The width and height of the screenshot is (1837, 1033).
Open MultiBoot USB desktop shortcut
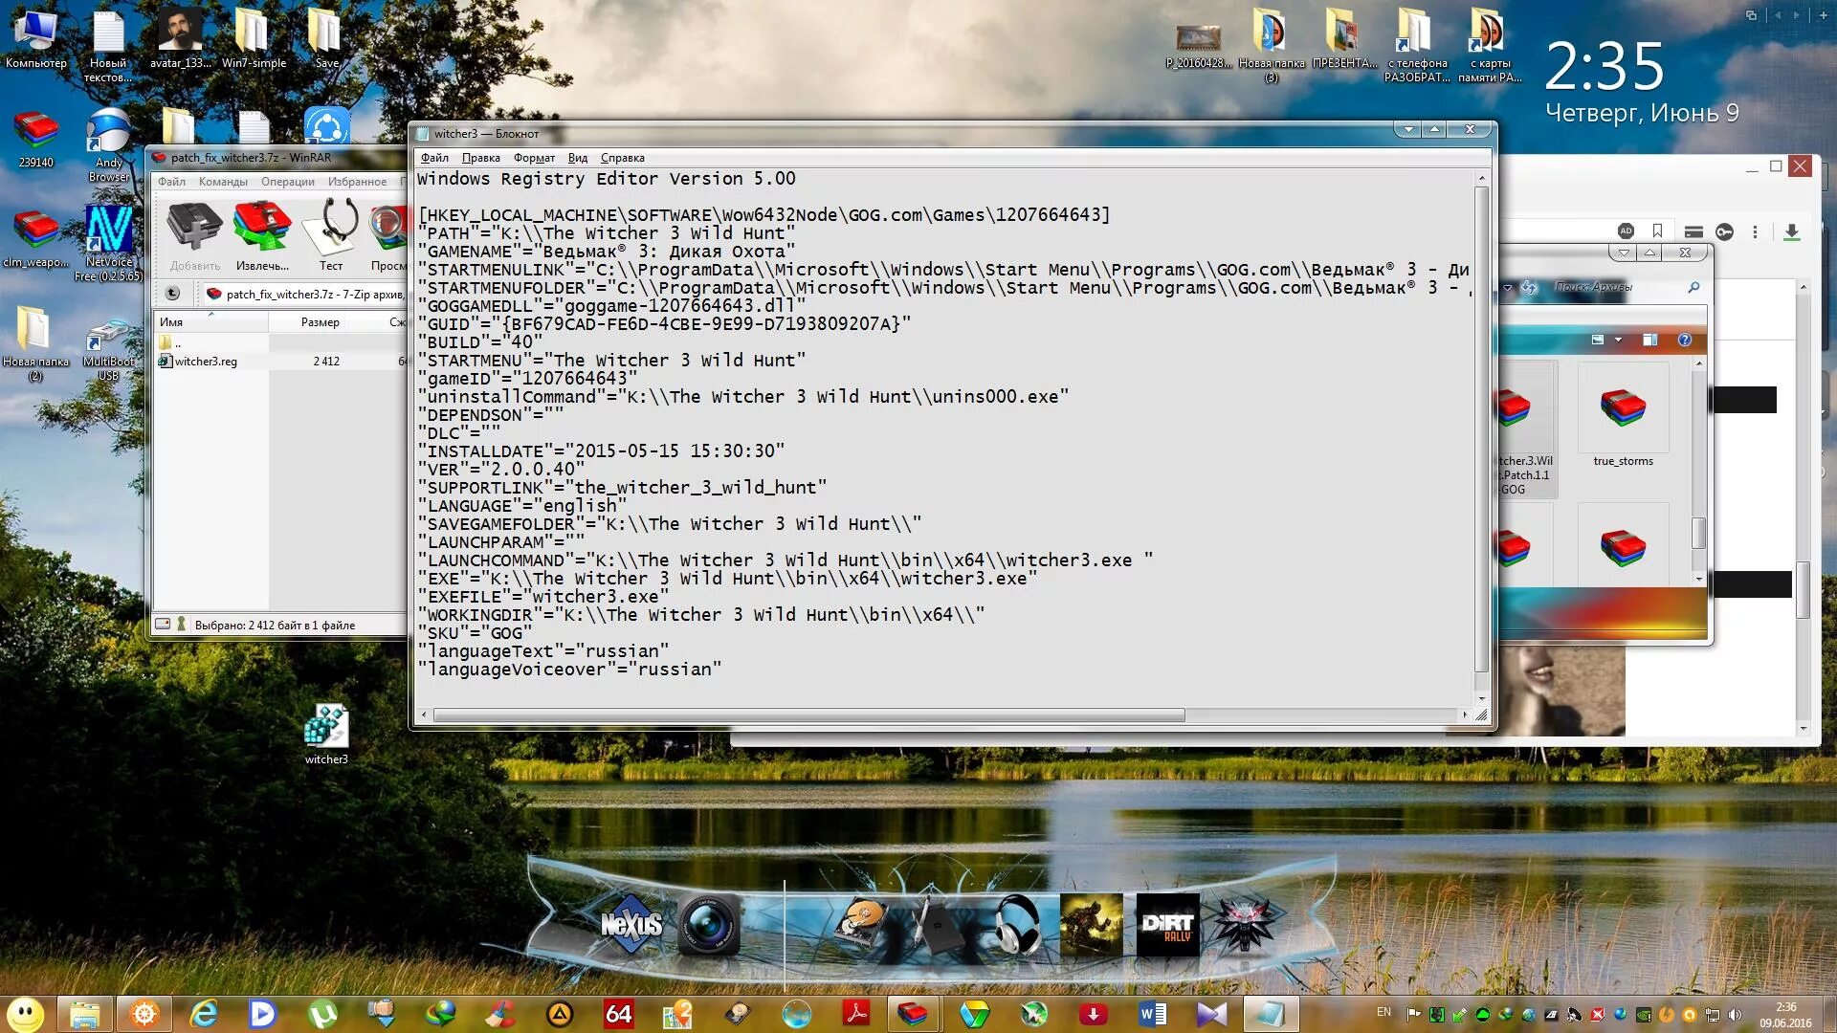(x=108, y=351)
